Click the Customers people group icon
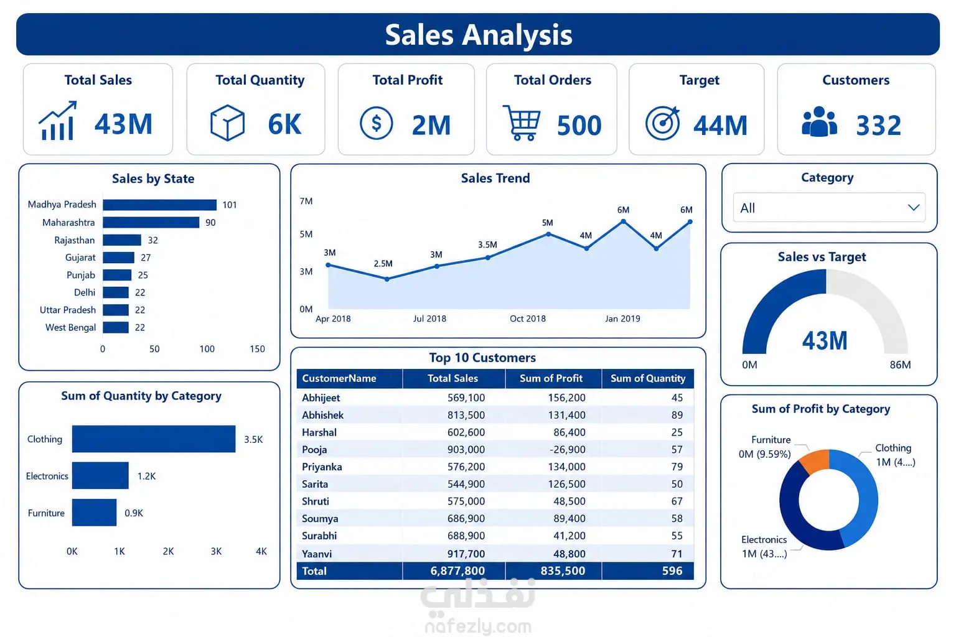956x637 pixels. coord(820,122)
